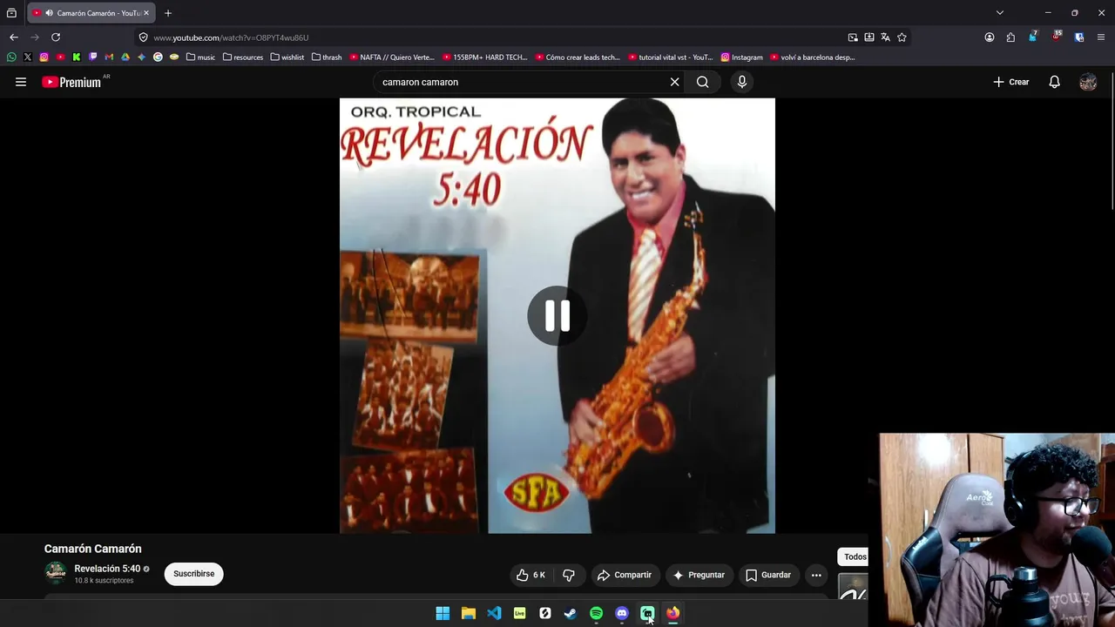Open the Revelación 5:40 channel avatar

(56, 573)
